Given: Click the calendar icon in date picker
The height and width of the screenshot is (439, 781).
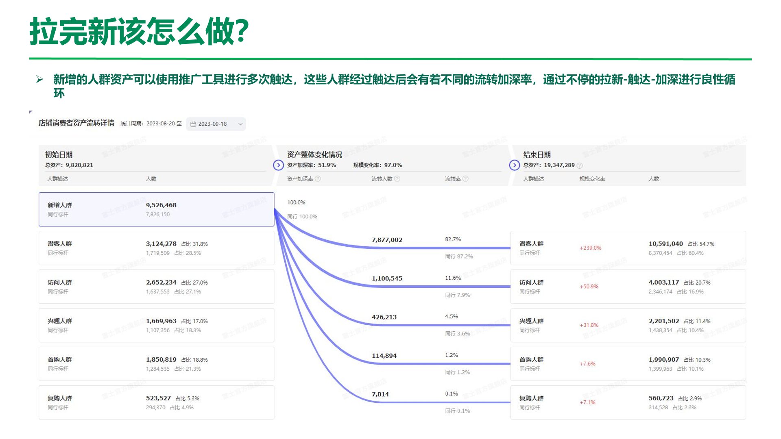Looking at the screenshot, I should click(x=193, y=124).
